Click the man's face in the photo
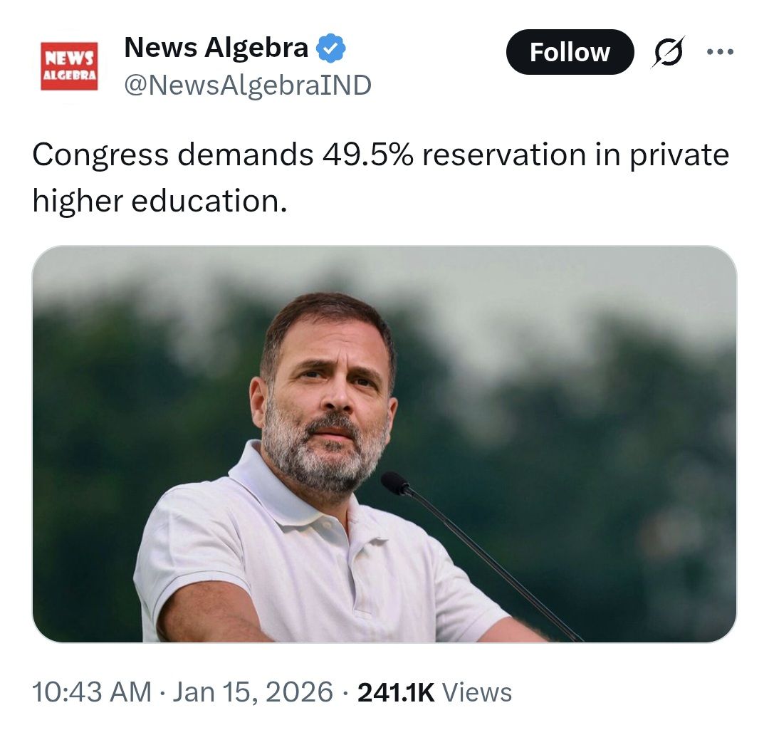This screenshot has width=769, height=730. (324, 399)
